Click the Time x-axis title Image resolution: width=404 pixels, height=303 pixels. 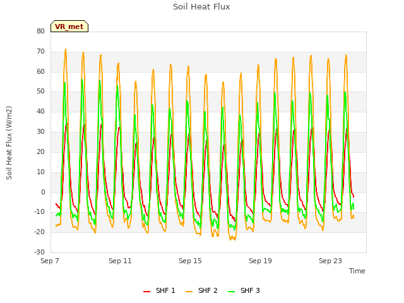(x=357, y=271)
